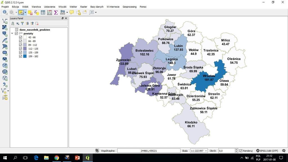
Task: Toggle the 42 - 66 class checkbox
Action: (x=21, y=37)
